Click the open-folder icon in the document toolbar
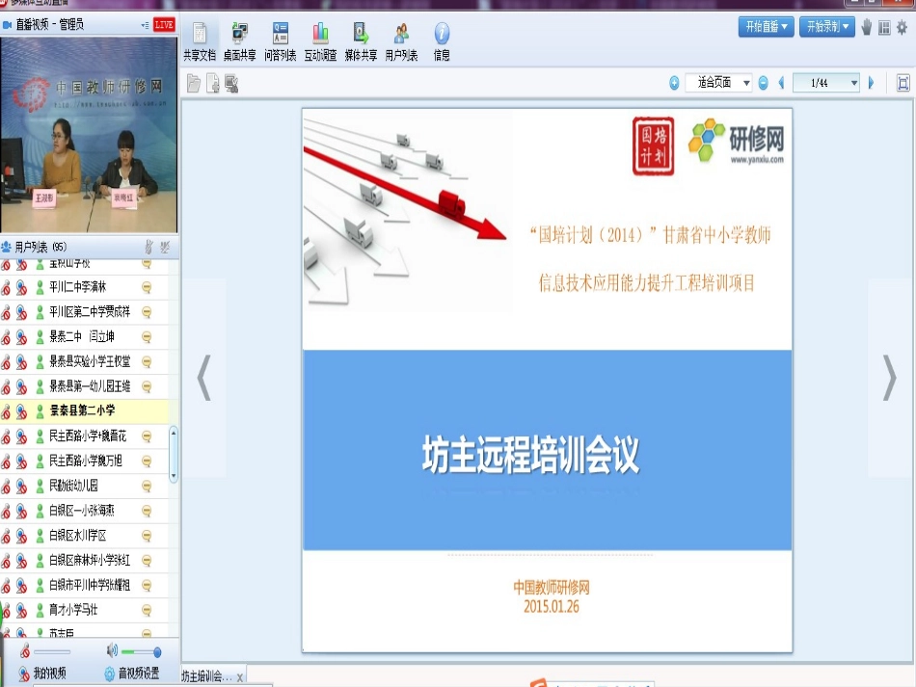 (x=194, y=84)
